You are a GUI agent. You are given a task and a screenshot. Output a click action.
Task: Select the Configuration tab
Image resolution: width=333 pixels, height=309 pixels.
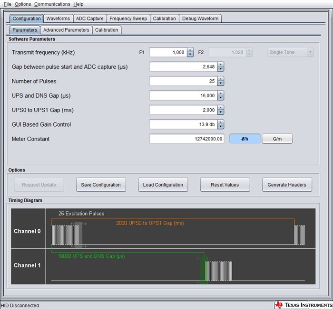[x=26, y=19]
